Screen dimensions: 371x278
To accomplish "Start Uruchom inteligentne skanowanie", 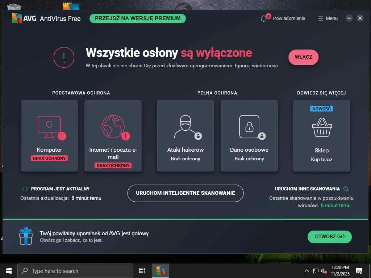I will (185, 193).
